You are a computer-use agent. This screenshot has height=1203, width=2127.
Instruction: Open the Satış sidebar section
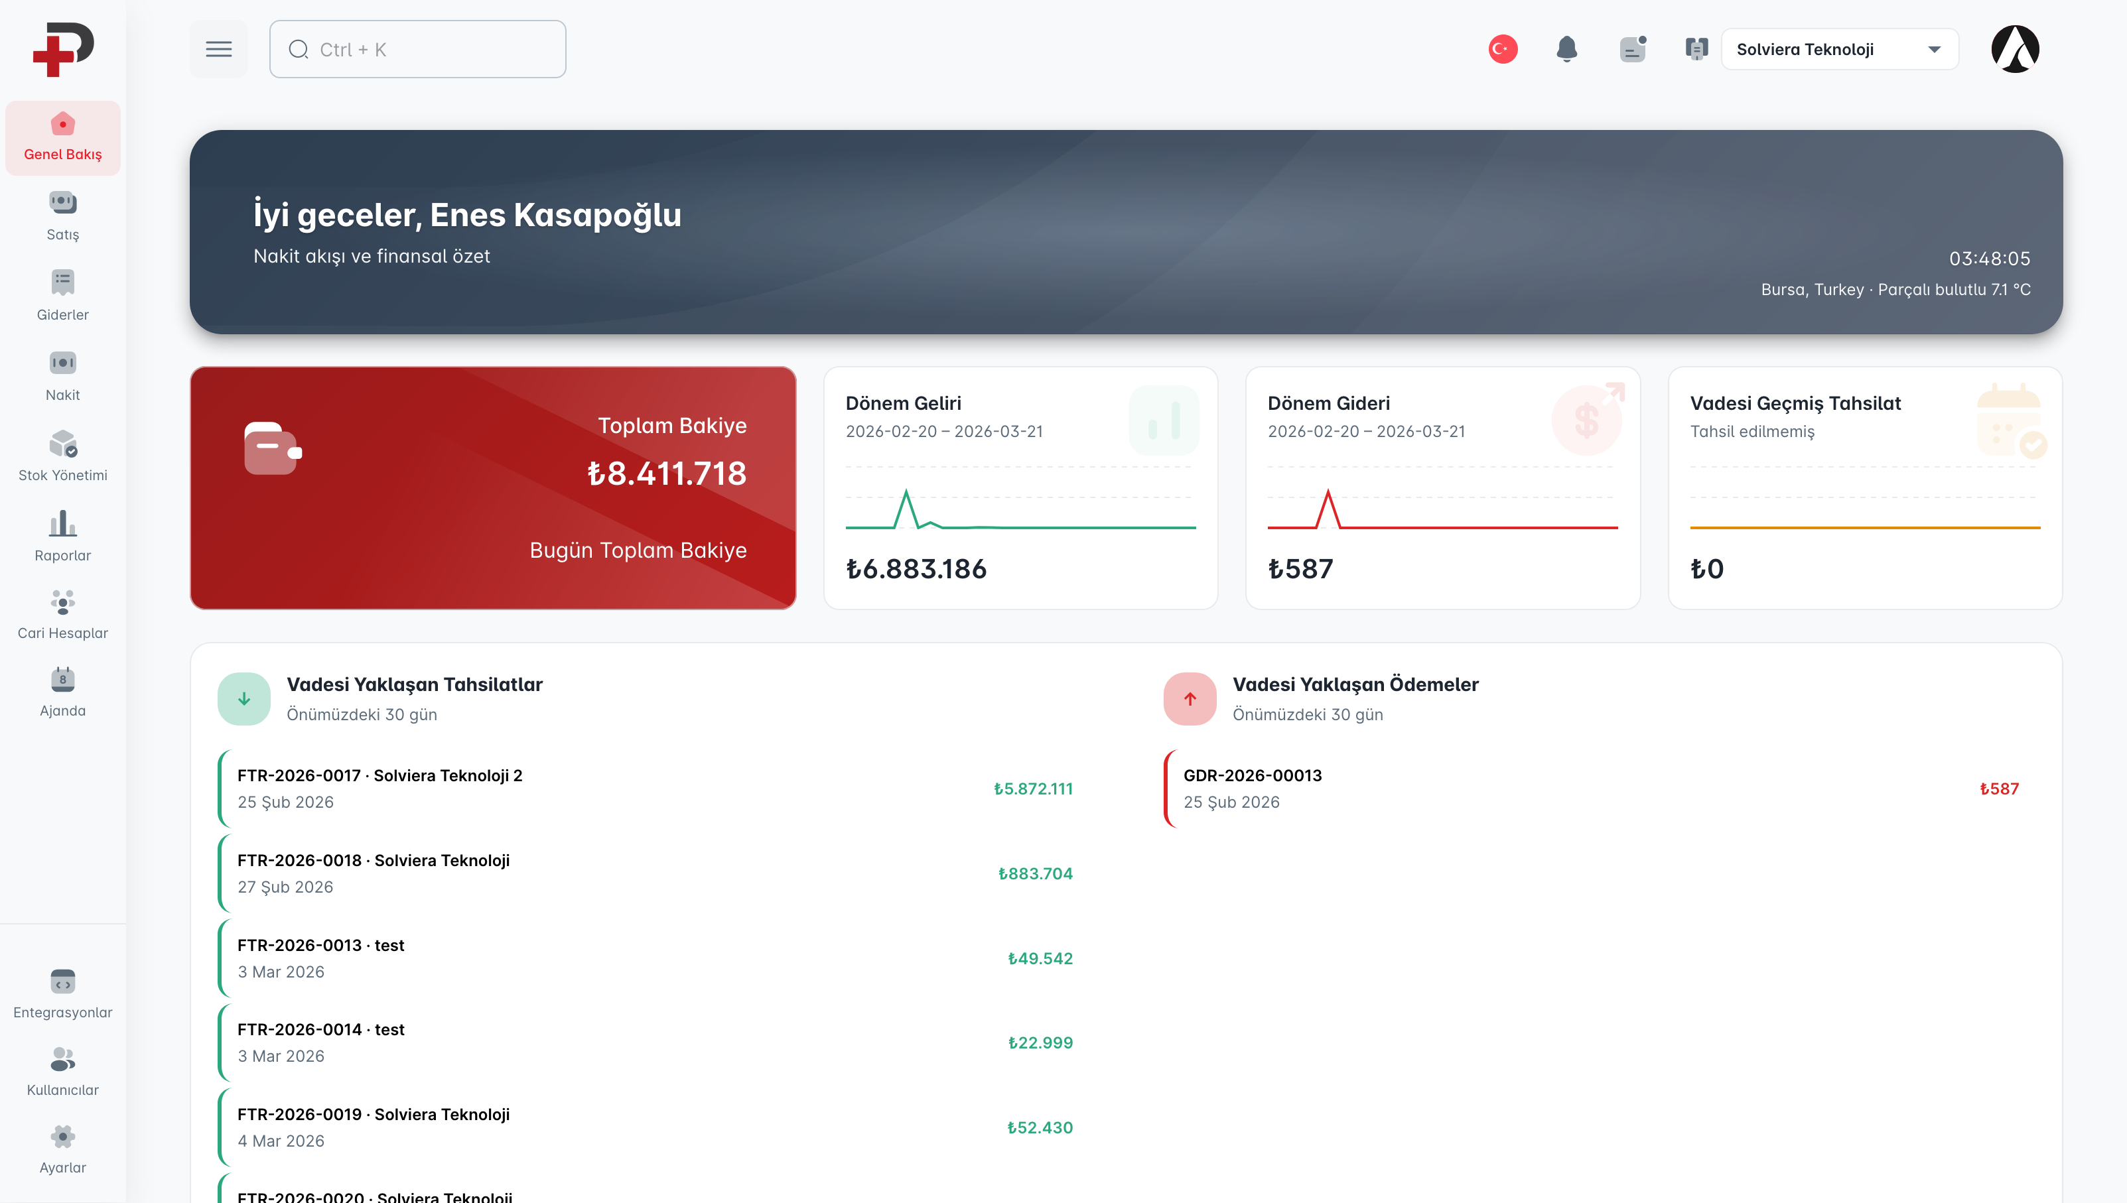(x=63, y=216)
